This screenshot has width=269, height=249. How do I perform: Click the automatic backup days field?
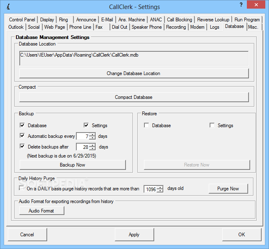point(83,136)
